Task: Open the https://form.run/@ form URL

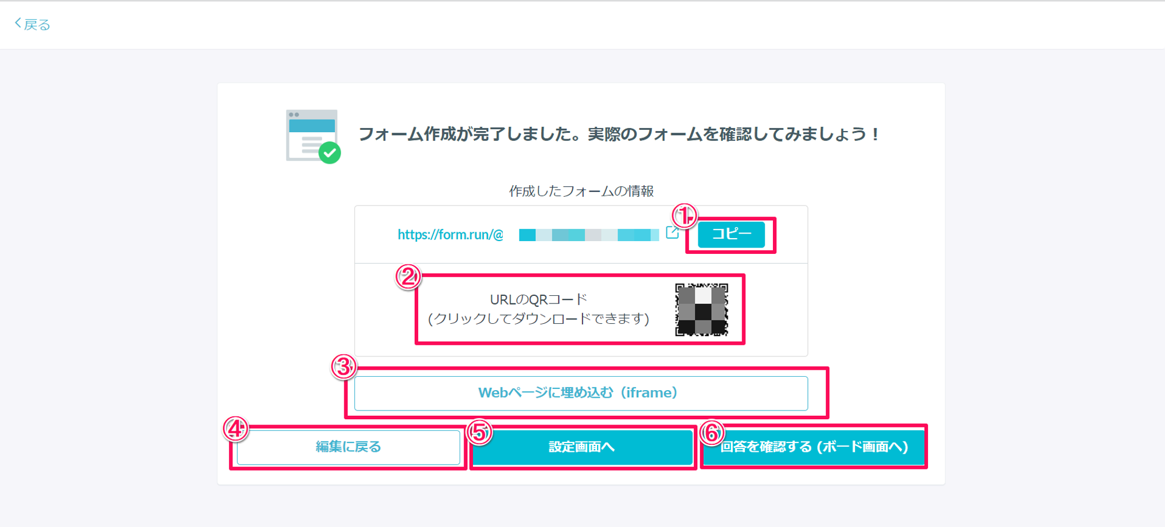Action: [x=450, y=235]
